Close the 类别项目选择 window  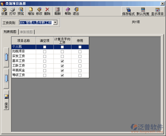(x=162, y=4)
